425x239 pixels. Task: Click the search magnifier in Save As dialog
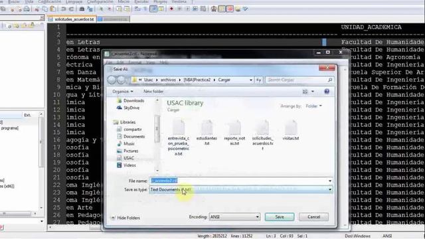[x=330, y=80]
